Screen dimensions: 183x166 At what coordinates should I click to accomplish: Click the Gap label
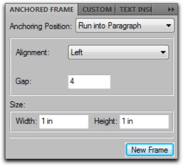click(x=23, y=81)
